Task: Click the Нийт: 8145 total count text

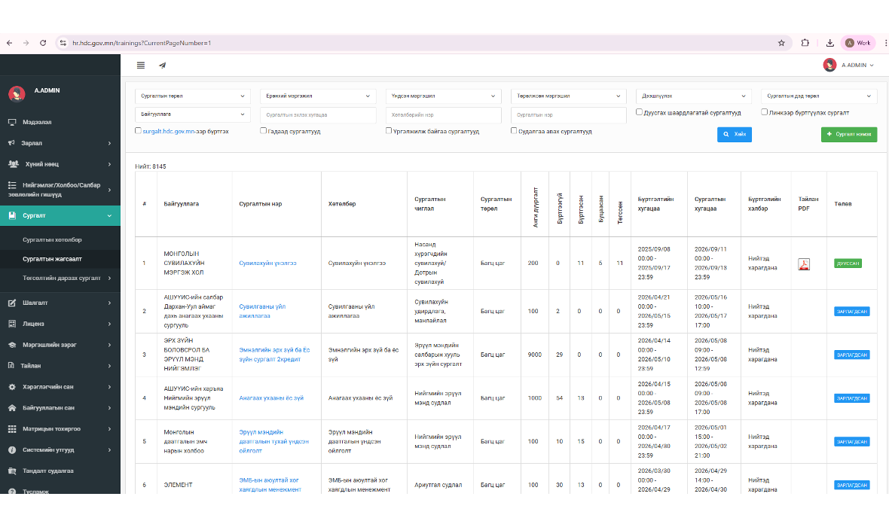Action: (151, 166)
